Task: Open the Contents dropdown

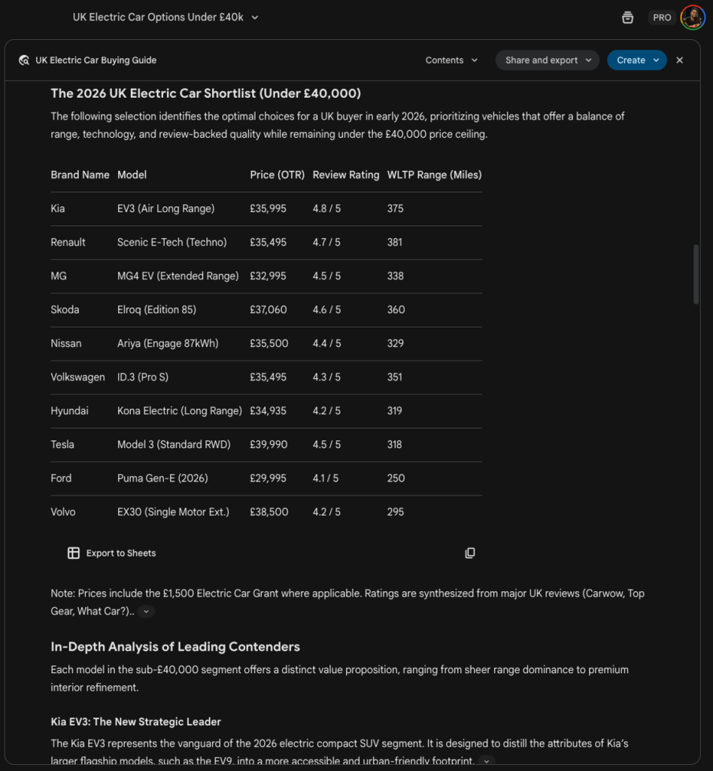Action: pos(451,60)
